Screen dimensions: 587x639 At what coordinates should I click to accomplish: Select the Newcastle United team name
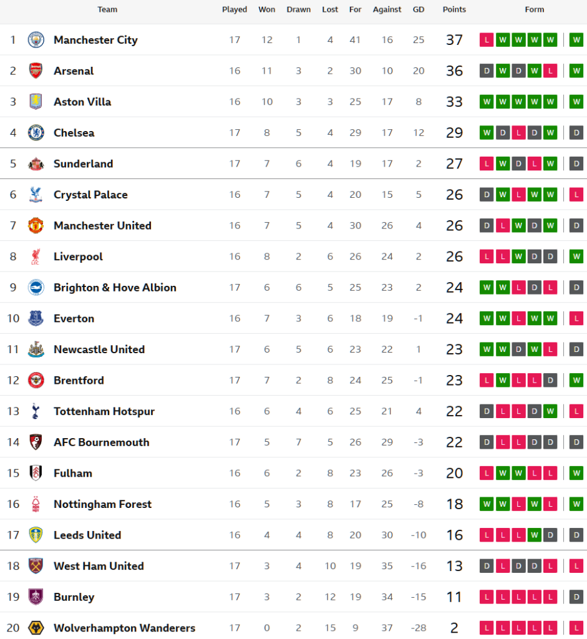point(99,349)
